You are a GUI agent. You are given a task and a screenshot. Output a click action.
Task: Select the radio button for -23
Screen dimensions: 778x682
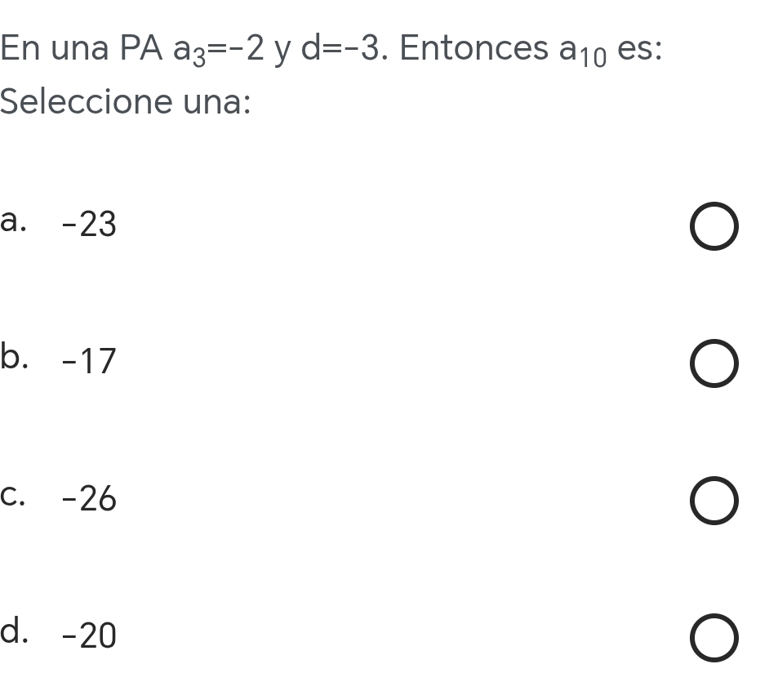[x=714, y=228]
